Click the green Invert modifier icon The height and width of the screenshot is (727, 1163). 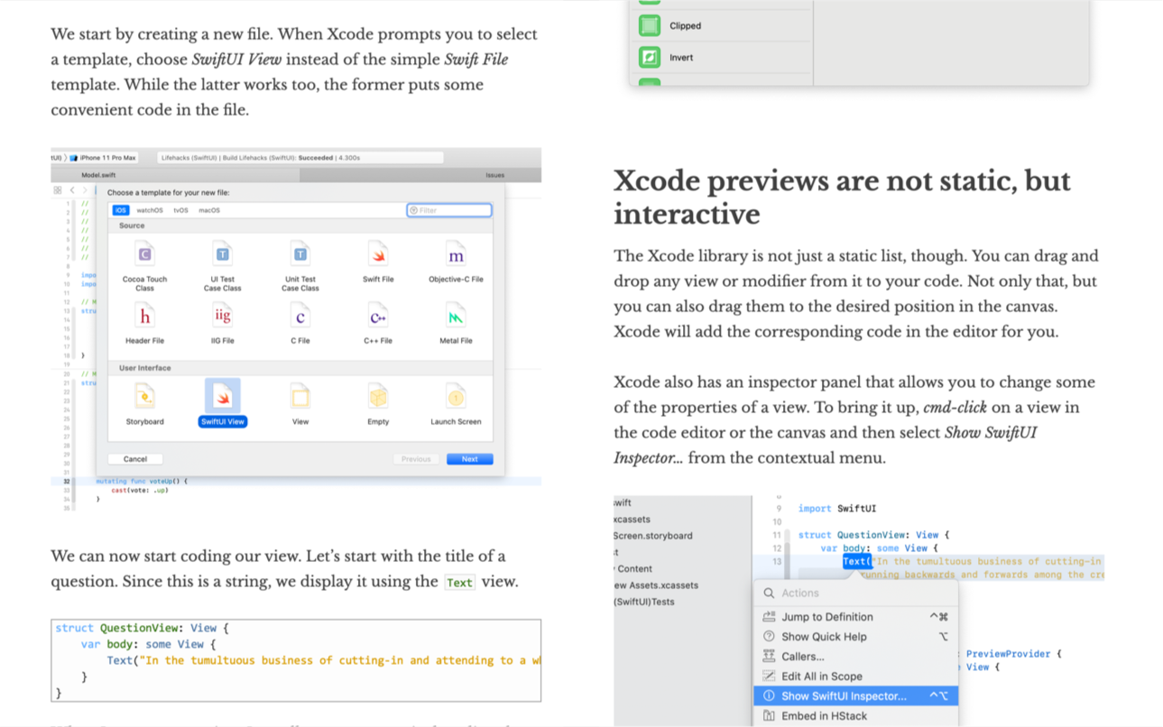point(650,58)
